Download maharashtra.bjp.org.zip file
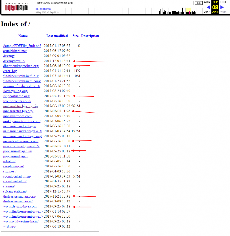The height and width of the screenshot is (236, 230). (20, 106)
